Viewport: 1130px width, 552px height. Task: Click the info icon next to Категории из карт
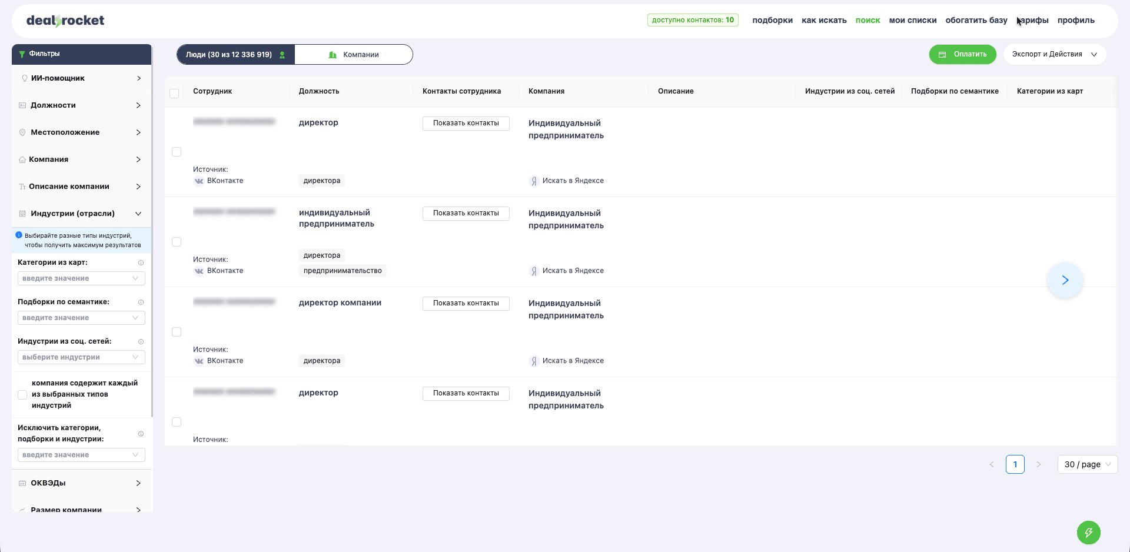[x=141, y=263]
